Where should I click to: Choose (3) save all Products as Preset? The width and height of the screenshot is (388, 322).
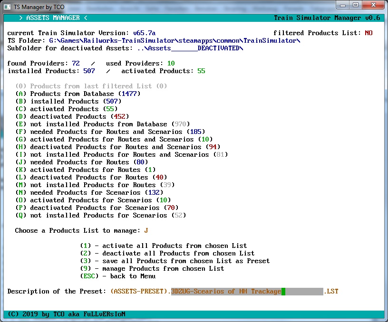pyautogui.click(x=175, y=261)
